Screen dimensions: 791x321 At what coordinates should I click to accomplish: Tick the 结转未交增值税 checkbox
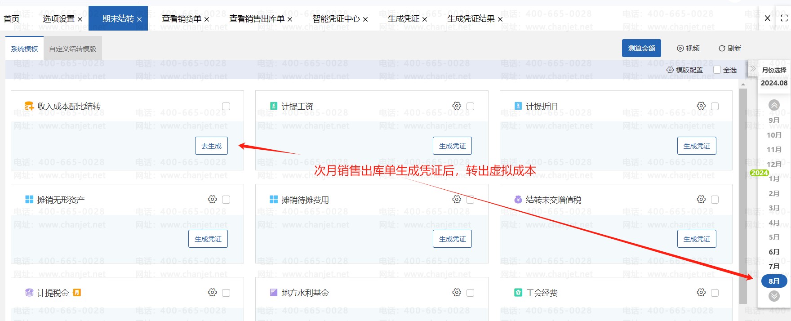(x=715, y=200)
